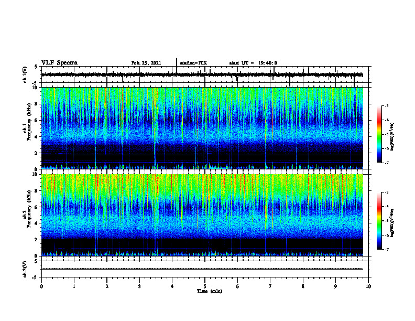Click time axis tick label "2"
Image resolution: width=415 pixels, height=321 pixels.
107,286
